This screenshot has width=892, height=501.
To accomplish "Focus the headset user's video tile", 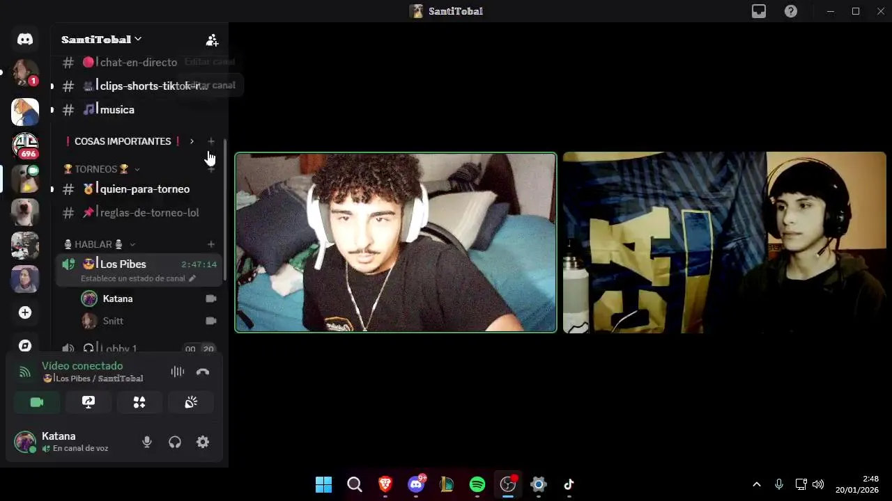I will pos(725,242).
